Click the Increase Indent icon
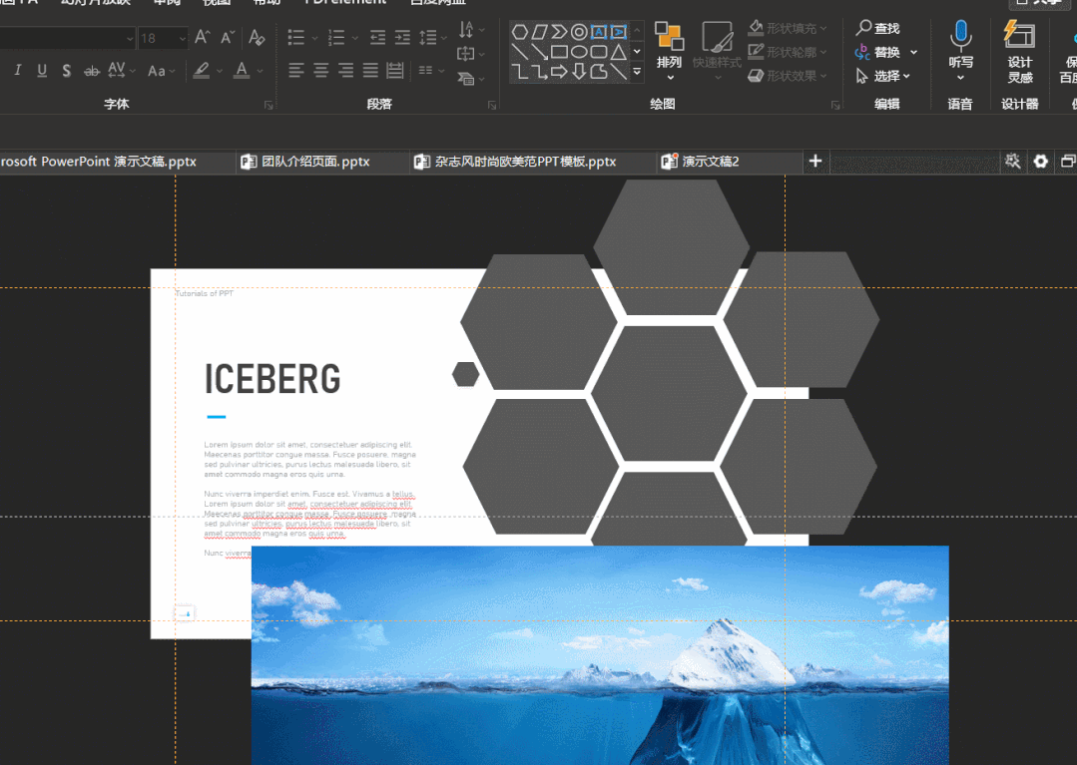Screen dimensions: 1077x765 pos(402,38)
